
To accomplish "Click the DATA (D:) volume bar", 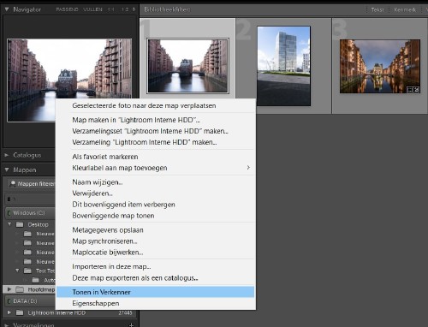I will tap(30, 301).
